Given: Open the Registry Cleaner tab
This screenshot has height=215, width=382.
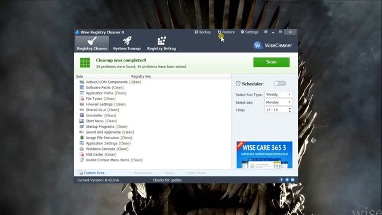Looking at the screenshot, I should tap(92, 44).
